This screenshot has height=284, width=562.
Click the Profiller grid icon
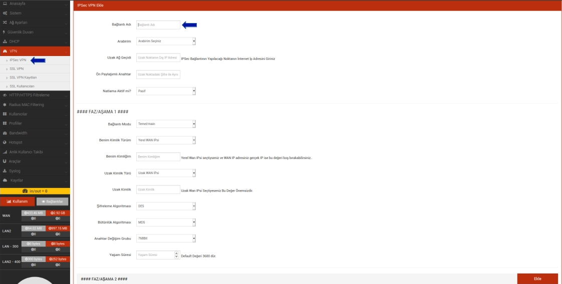click(x=5, y=123)
